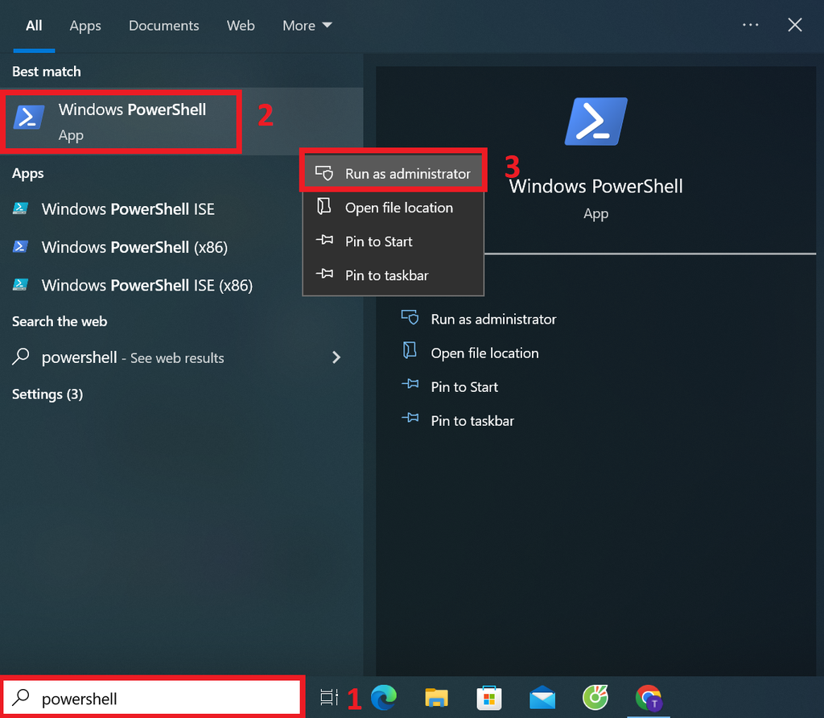
Task: Close the search panel with the X
Action: pyautogui.click(x=794, y=25)
